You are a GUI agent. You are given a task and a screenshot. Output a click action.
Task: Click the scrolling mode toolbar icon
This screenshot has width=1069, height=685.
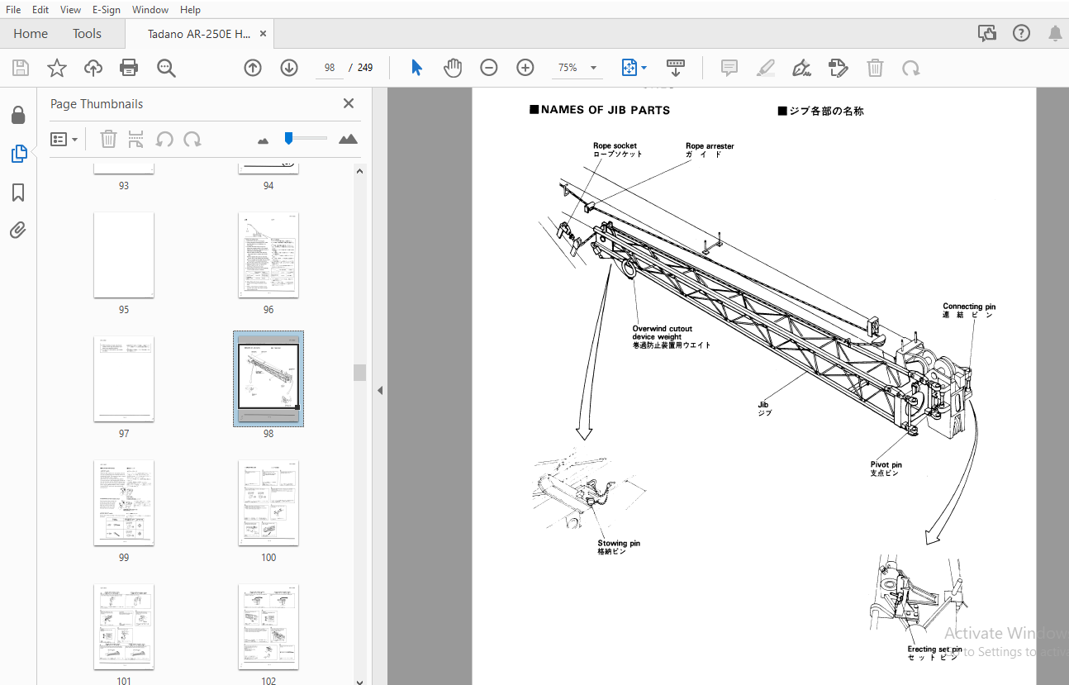(x=676, y=68)
